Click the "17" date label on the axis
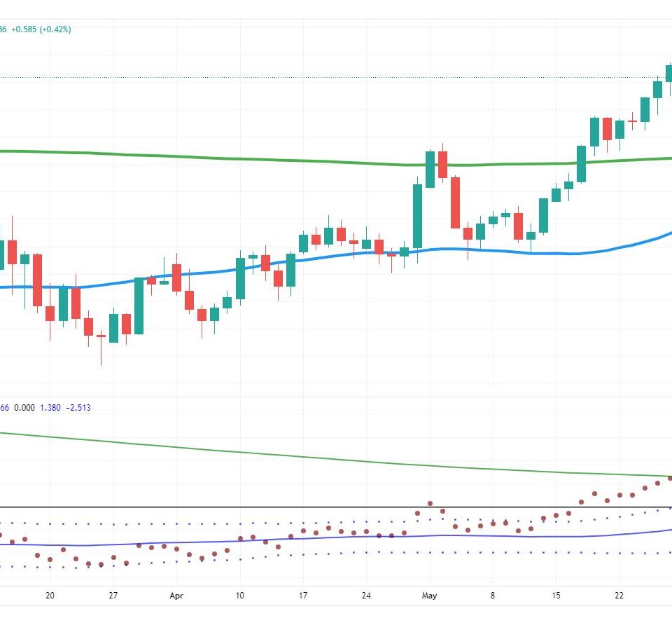672x630 pixels. pyautogui.click(x=304, y=596)
